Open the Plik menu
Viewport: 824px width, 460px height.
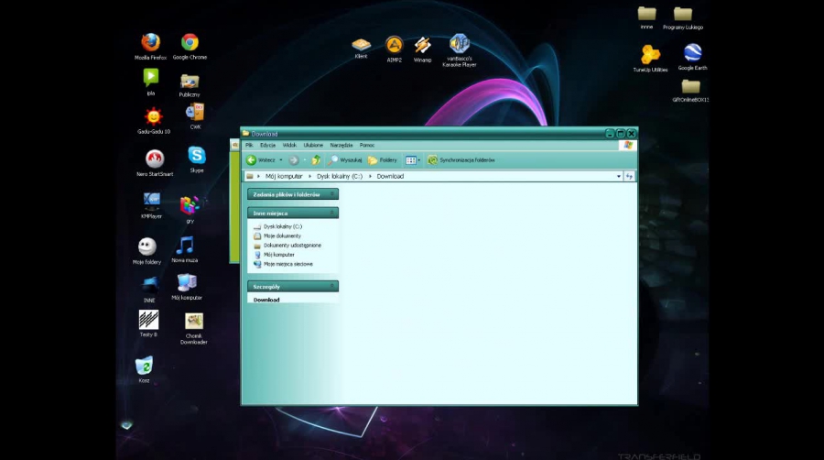click(249, 145)
